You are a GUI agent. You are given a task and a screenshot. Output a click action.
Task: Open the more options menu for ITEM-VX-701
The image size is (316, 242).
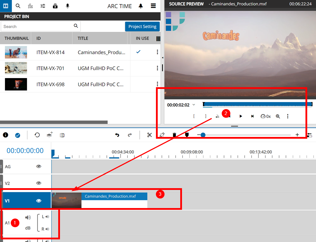pos(157,68)
